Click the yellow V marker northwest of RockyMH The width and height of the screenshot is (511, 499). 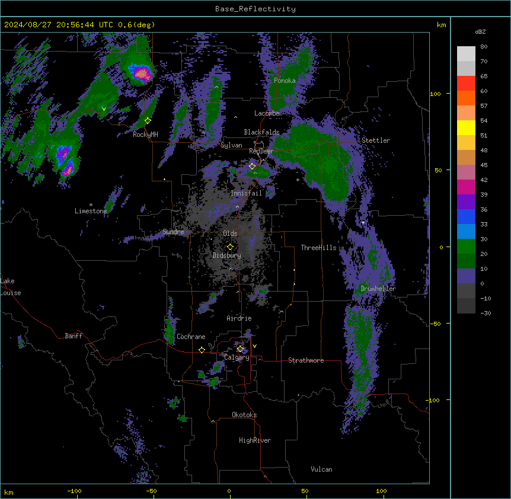(x=104, y=109)
